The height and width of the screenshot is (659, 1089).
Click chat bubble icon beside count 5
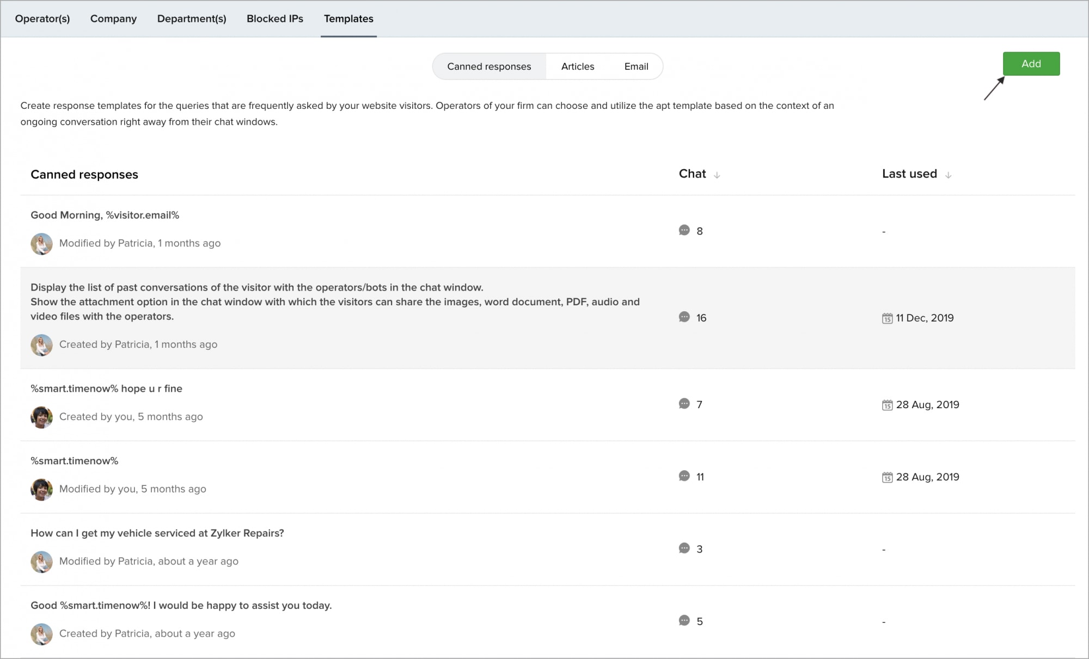[x=684, y=621]
